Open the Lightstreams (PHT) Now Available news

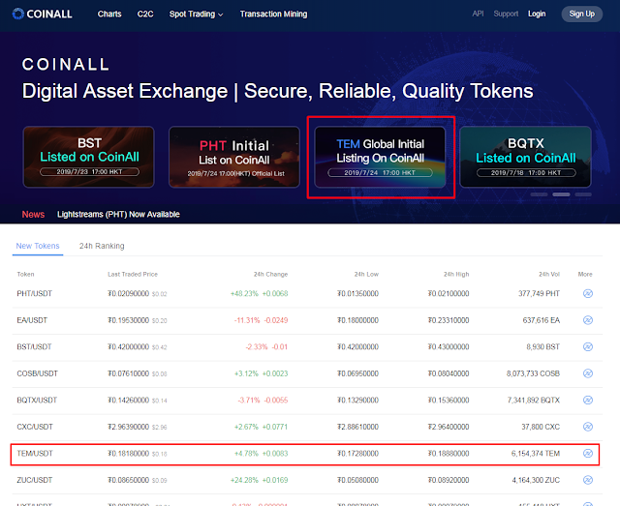coord(118,214)
